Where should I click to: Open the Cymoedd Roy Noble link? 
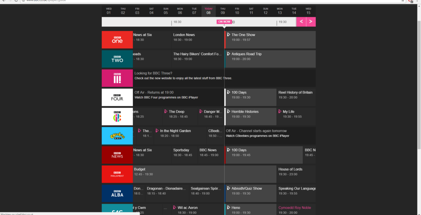click(294, 207)
